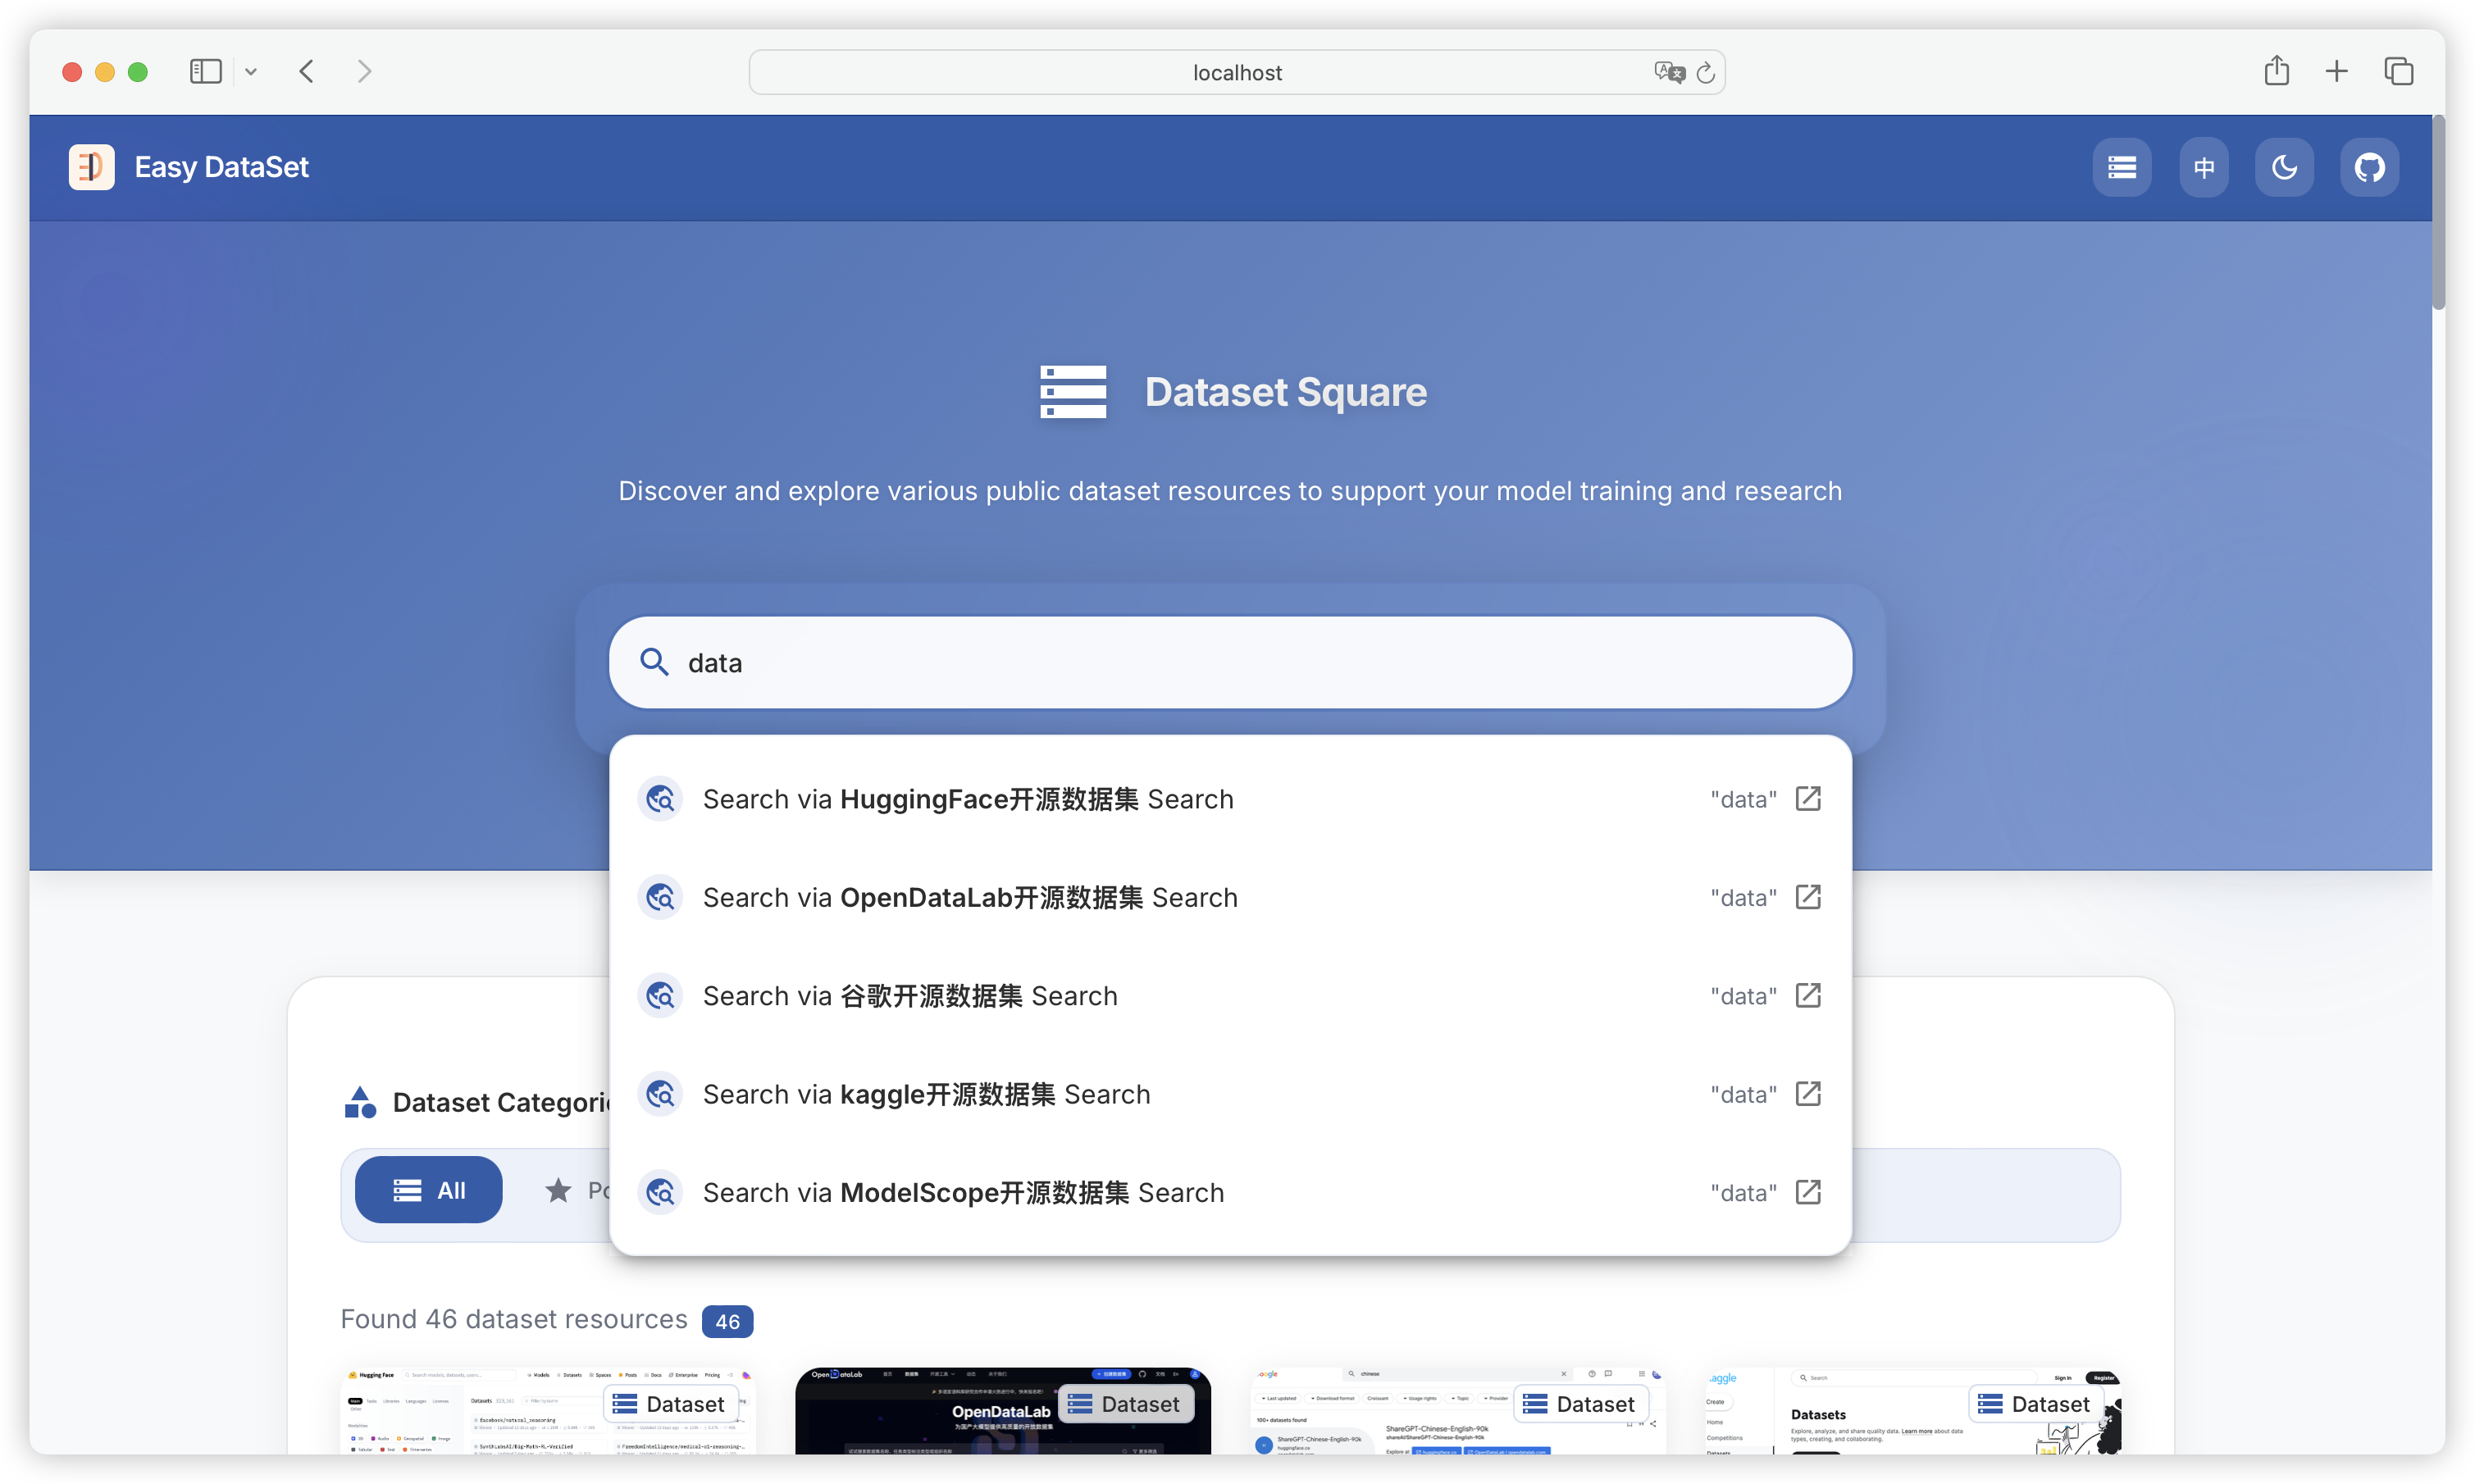The image size is (2475, 1484).
Task: Click Easy DataSet logo icon
Action: click(x=91, y=167)
